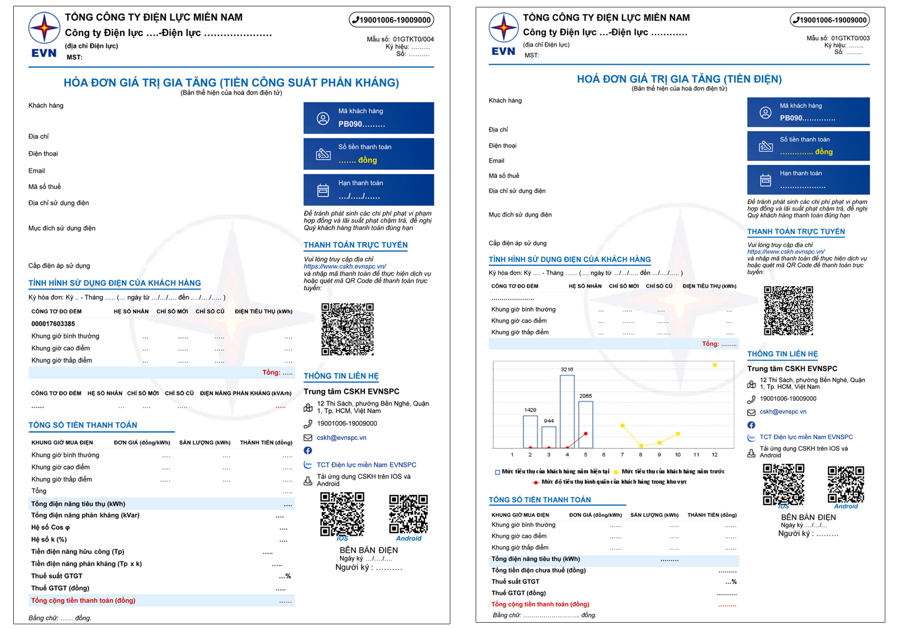
Task: Click the Mã khách hàng box on right invoice
Action: tap(808, 112)
